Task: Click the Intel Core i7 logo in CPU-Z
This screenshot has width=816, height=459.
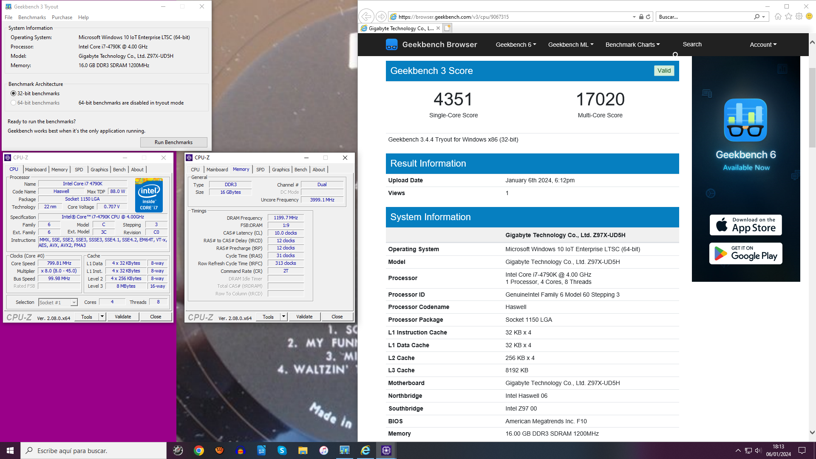Action: pyautogui.click(x=149, y=195)
